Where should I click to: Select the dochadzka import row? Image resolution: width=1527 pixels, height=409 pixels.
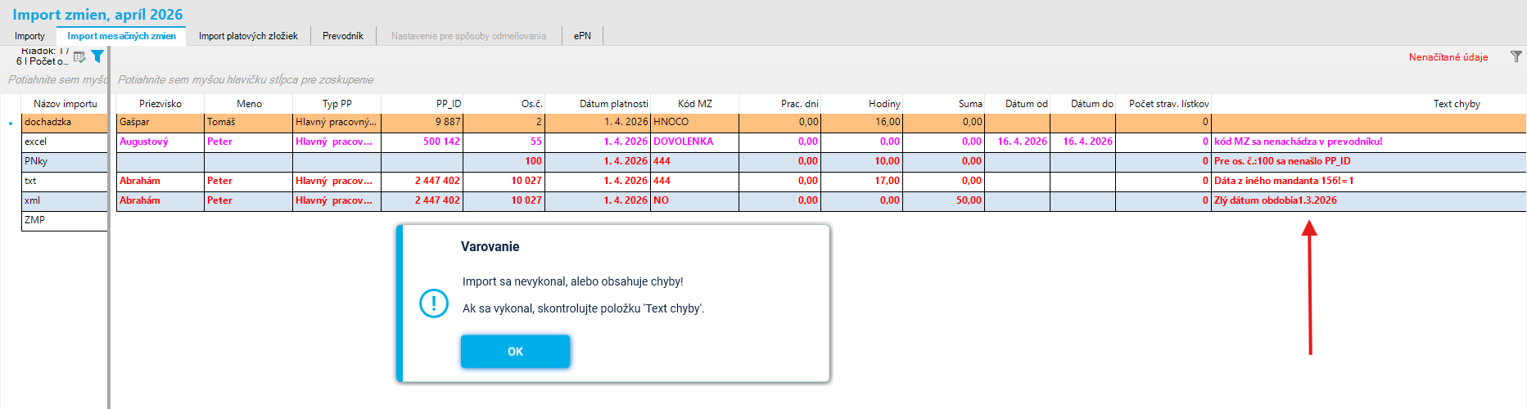click(65, 122)
